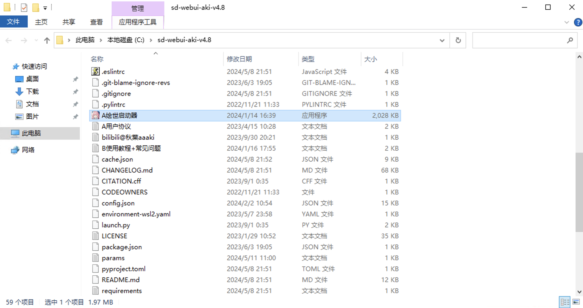Image resolution: width=583 pixels, height=308 pixels.
Task: Click the LICENSE document icon
Action: [95, 236]
